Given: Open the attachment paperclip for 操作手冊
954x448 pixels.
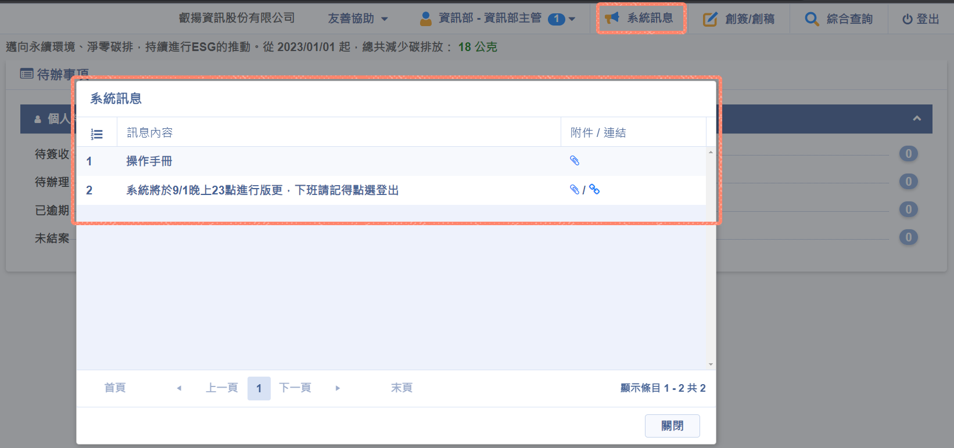Looking at the screenshot, I should coord(575,161).
